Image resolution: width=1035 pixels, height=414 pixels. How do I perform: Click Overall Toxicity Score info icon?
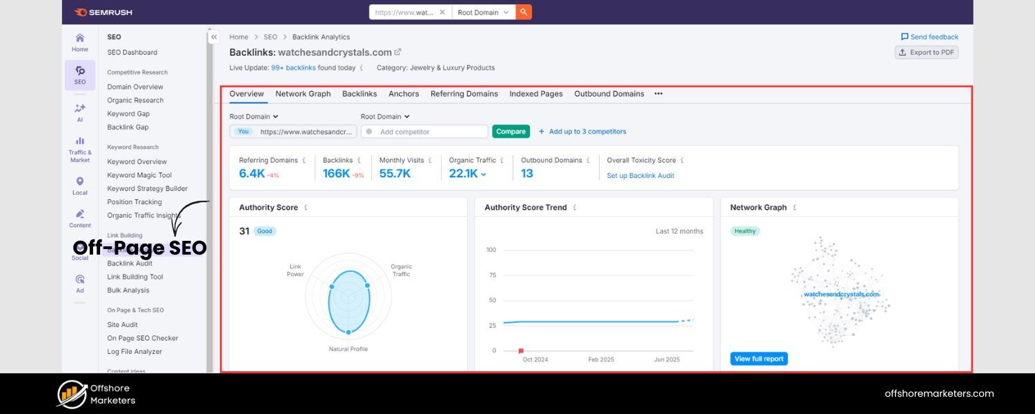682,160
